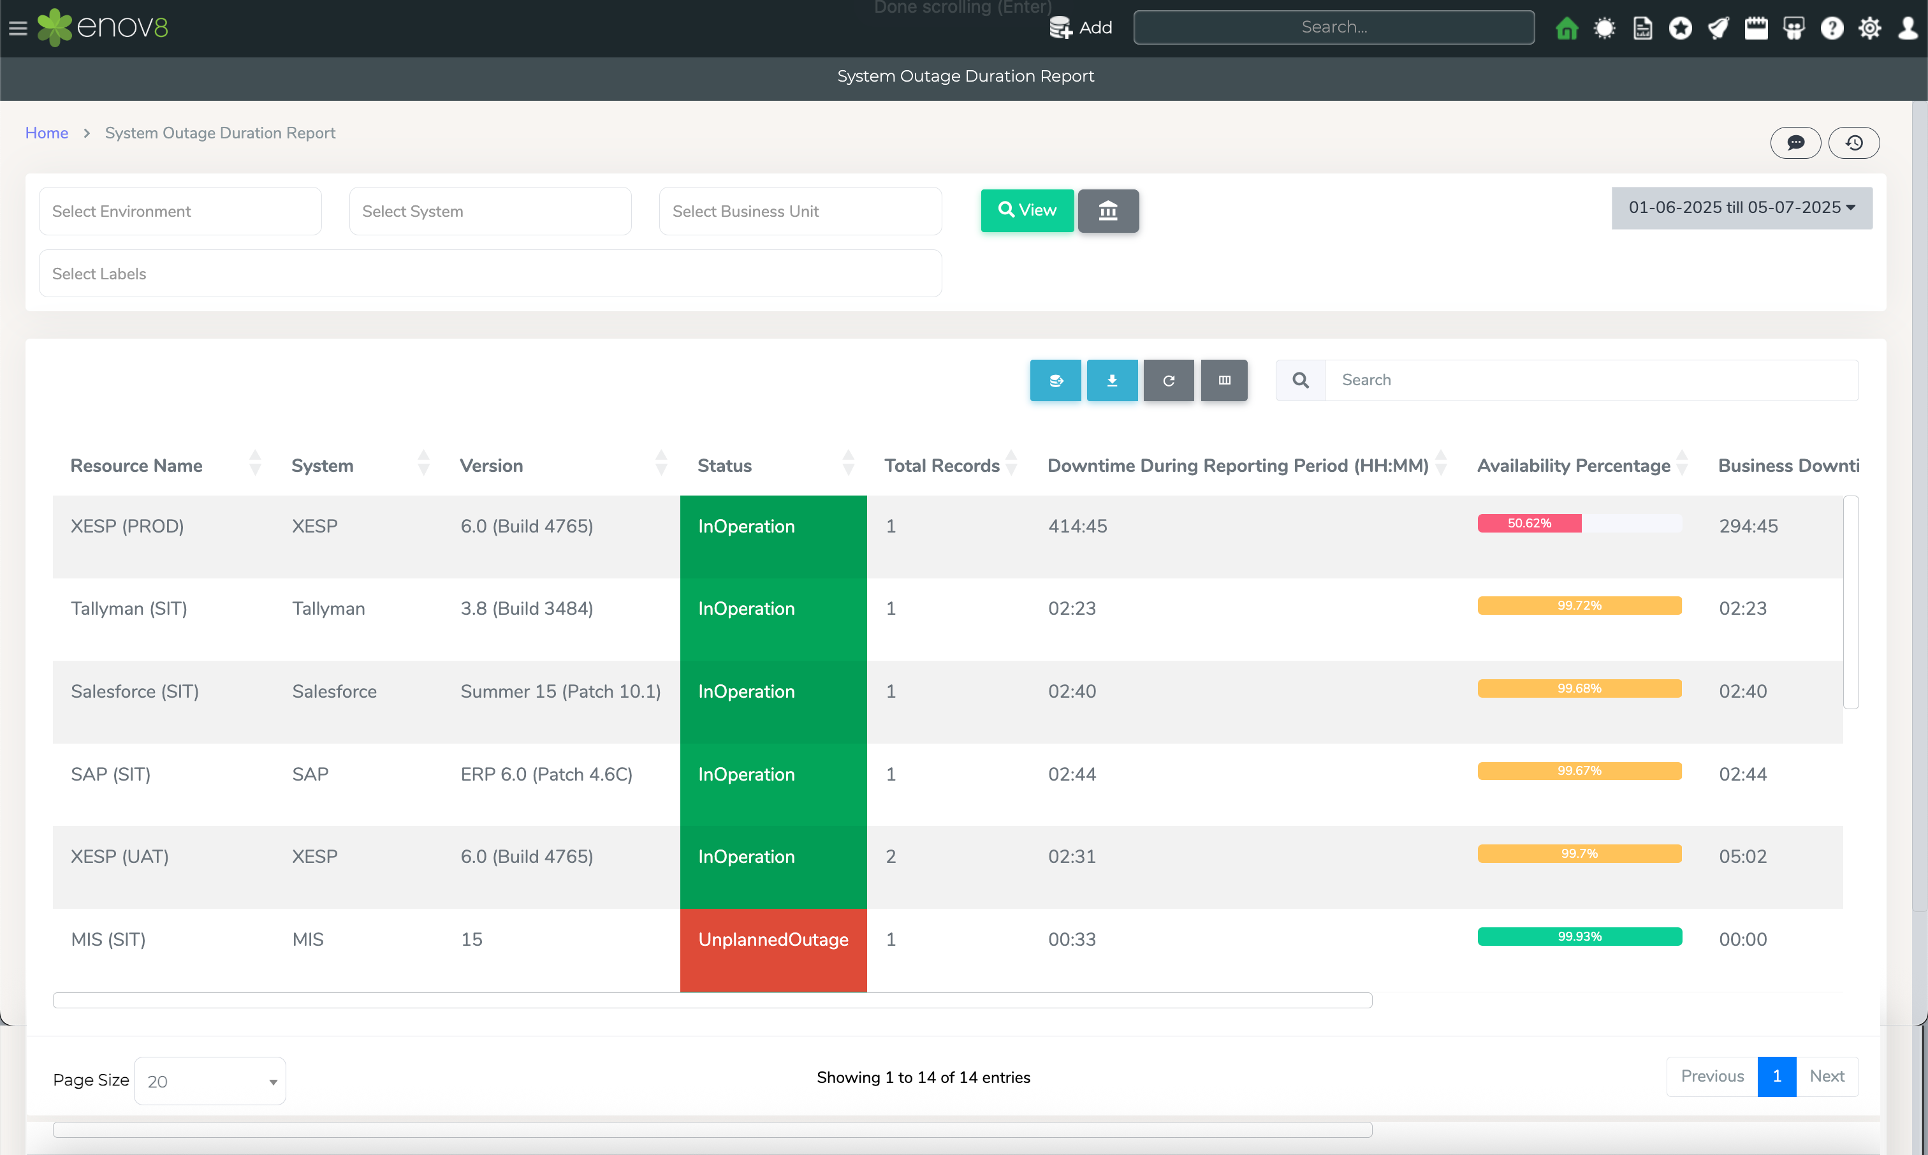This screenshot has width=1928, height=1155.
Task: Open the presentation board icon
Action: pyautogui.click(x=1794, y=28)
